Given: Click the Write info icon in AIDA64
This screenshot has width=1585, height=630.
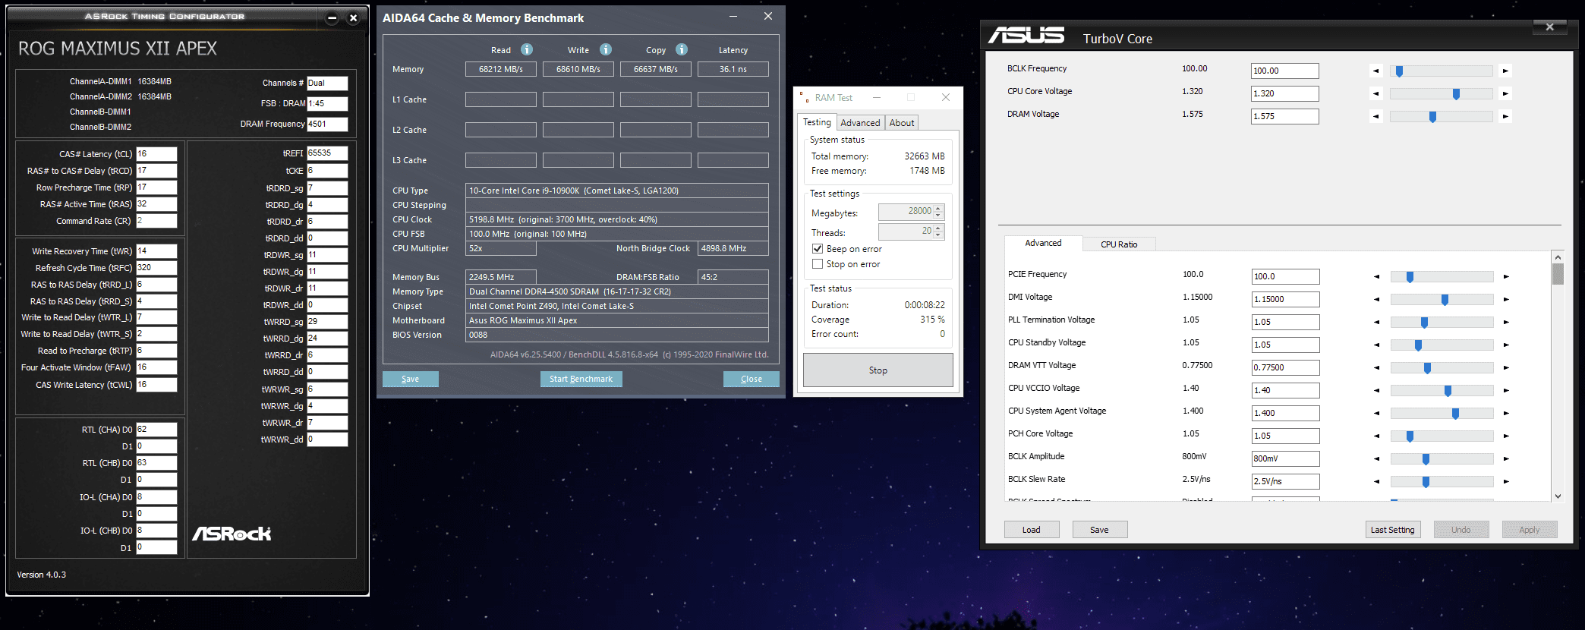Looking at the screenshot, I should pyautogui.click(x=606, y=49).
